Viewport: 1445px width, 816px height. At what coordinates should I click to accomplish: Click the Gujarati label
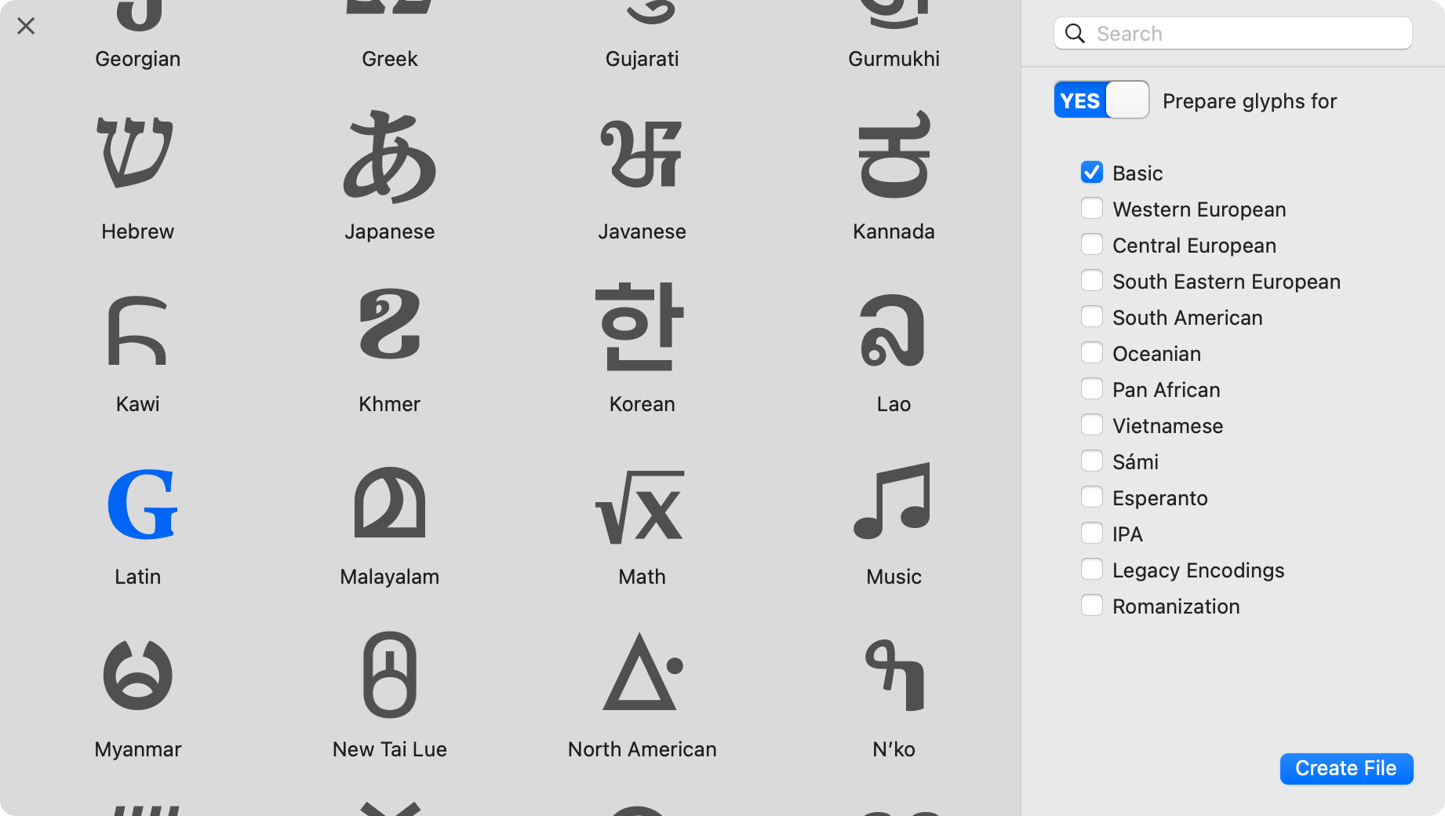[x=642, y=59]
